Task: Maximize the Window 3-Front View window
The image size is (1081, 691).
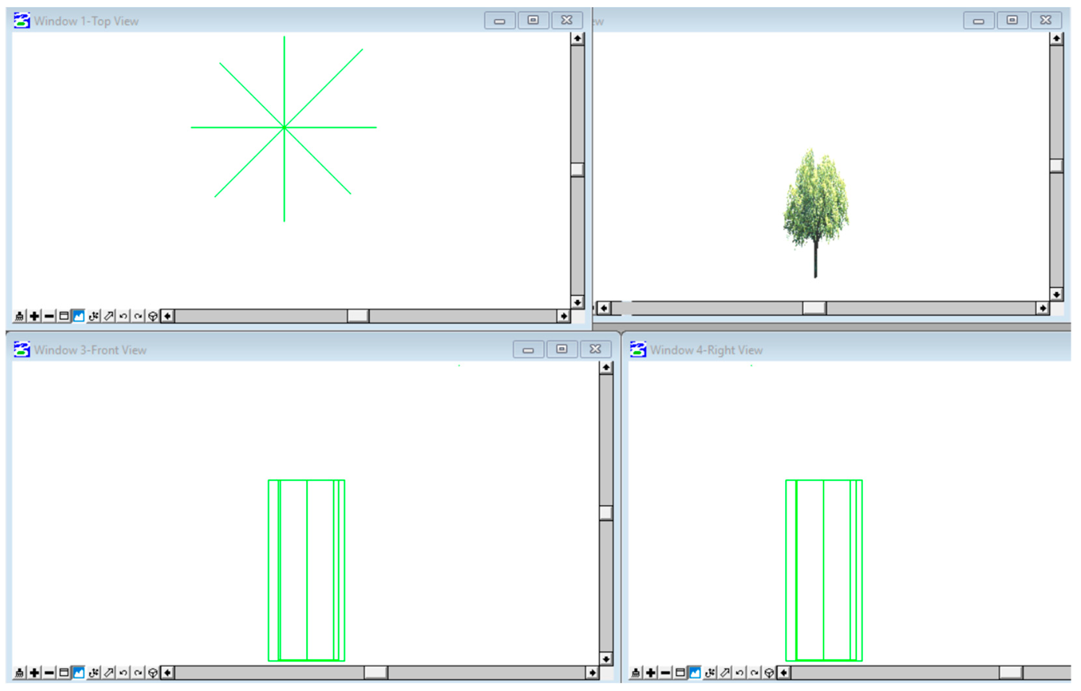Action: 562,350
